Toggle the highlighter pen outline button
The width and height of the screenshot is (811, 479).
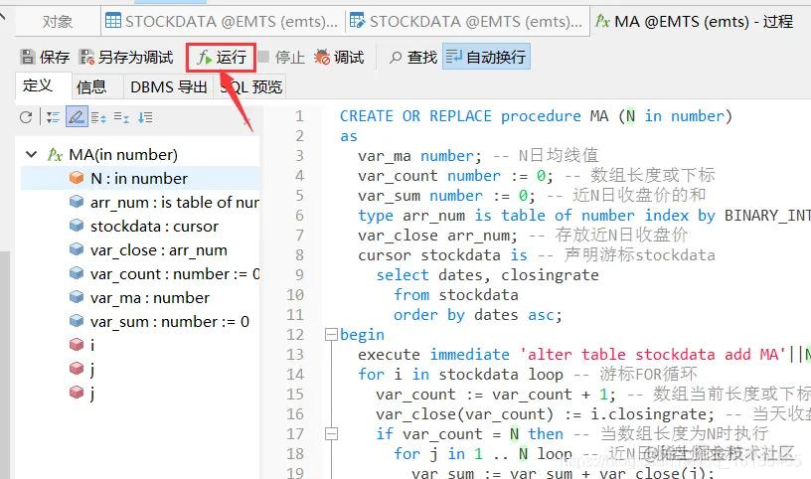click(77, 117)
